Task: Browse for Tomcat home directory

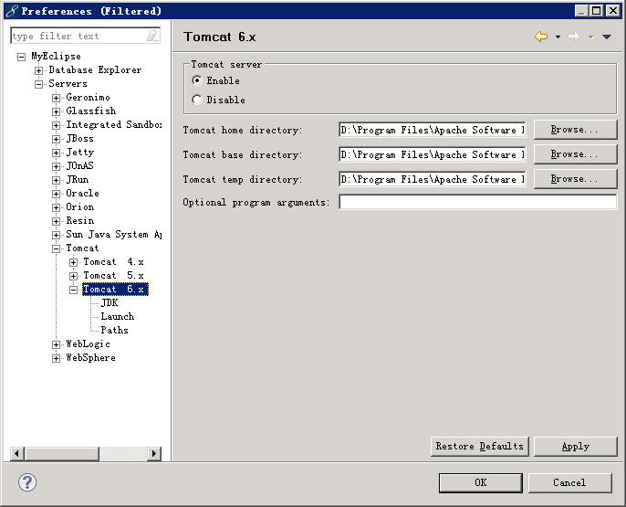Action: tap(575, 130)
